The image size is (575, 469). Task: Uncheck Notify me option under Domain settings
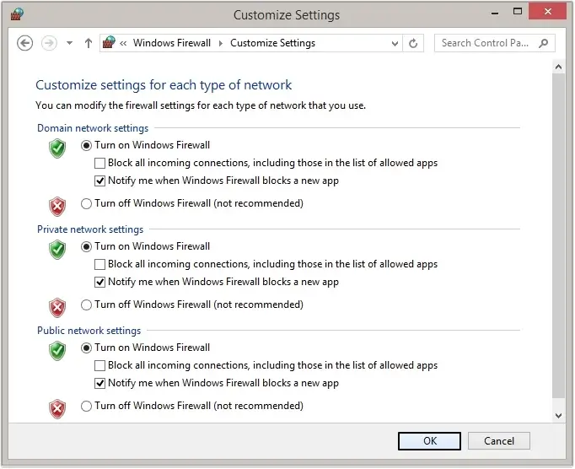(99, 181)
